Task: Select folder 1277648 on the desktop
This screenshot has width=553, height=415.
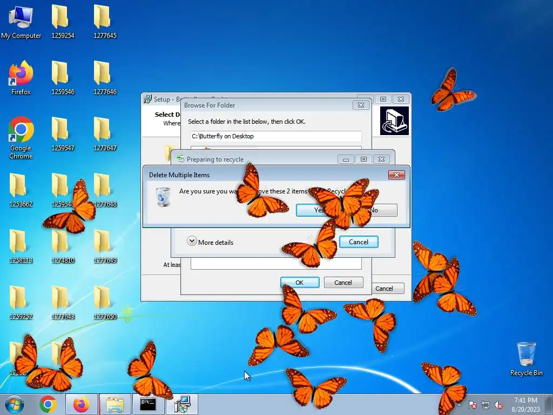Action: 105,190
